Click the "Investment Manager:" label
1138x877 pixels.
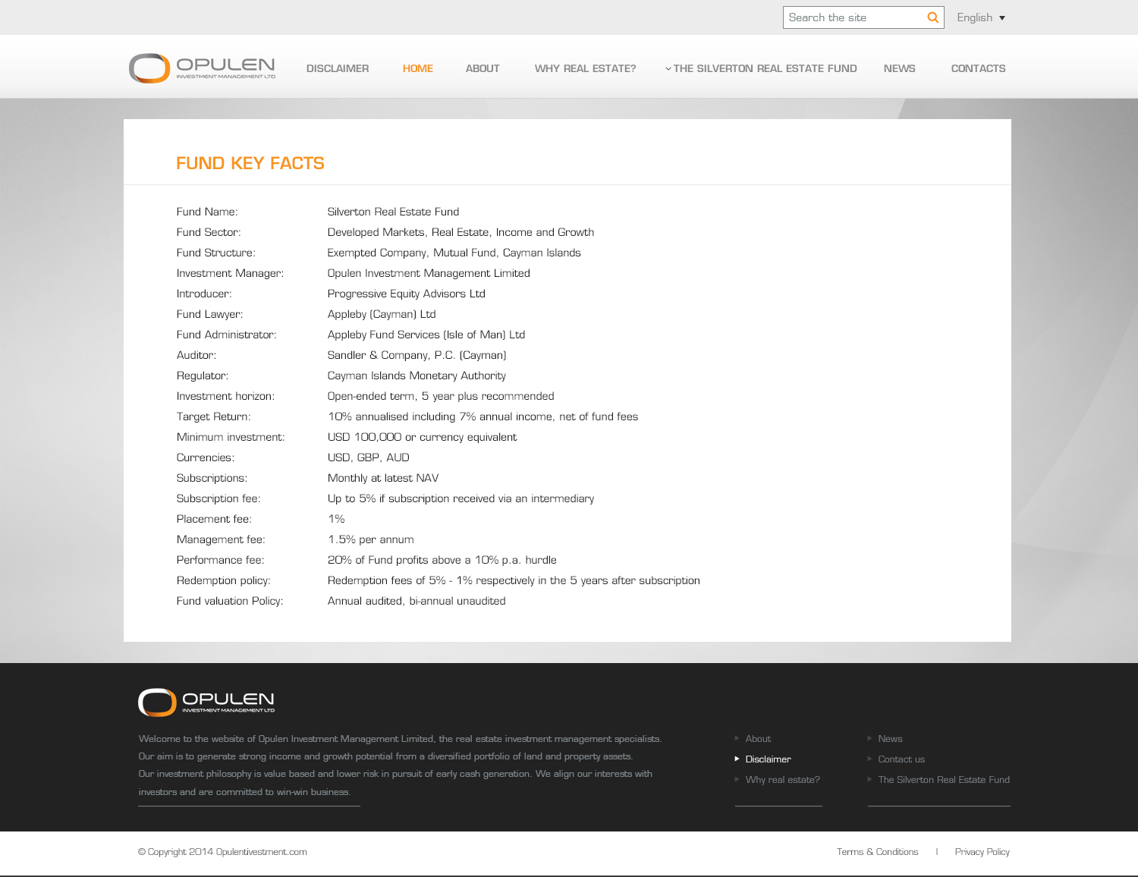pyautogui.click(x=230, y=273)
